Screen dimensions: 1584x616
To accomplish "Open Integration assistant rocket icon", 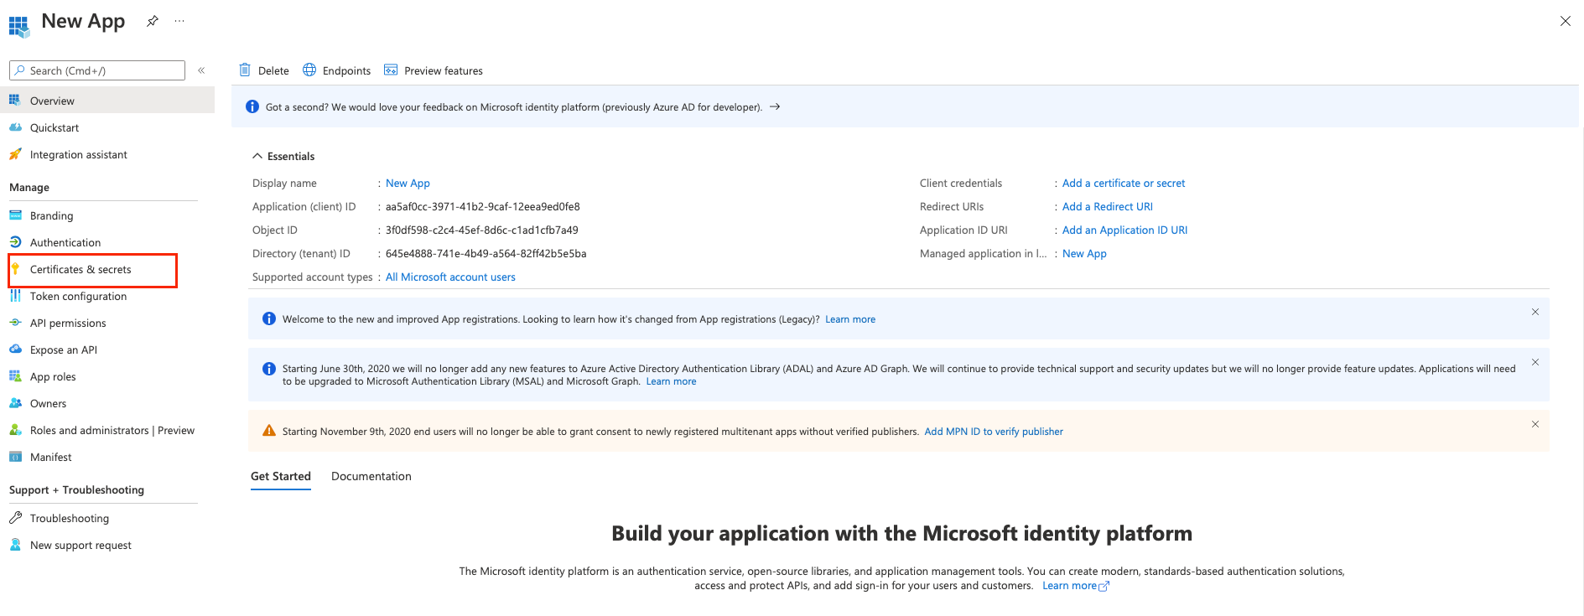I will (15, 154).
